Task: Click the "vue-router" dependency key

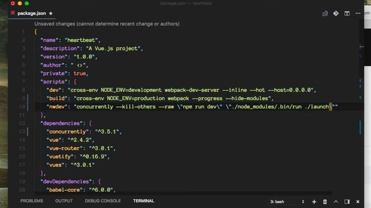Action: [x=64, y=148]
